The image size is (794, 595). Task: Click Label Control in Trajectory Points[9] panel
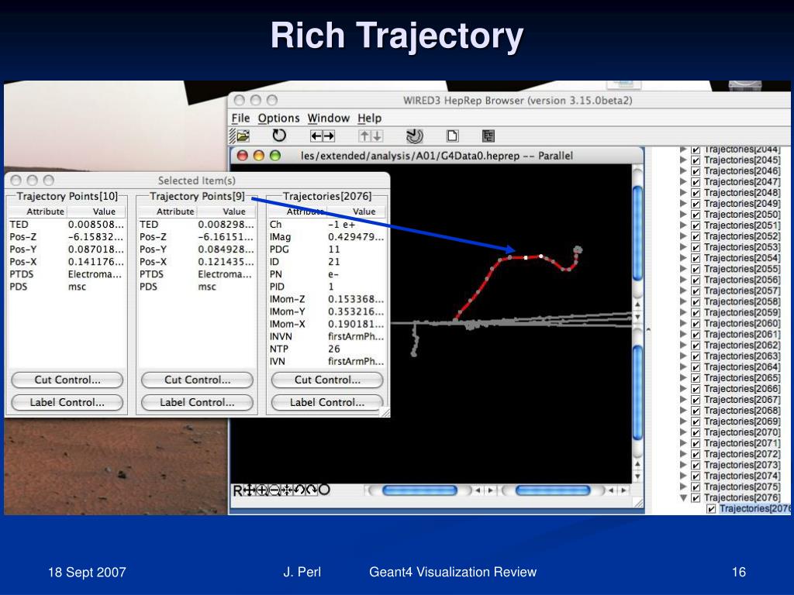[197, 402]
